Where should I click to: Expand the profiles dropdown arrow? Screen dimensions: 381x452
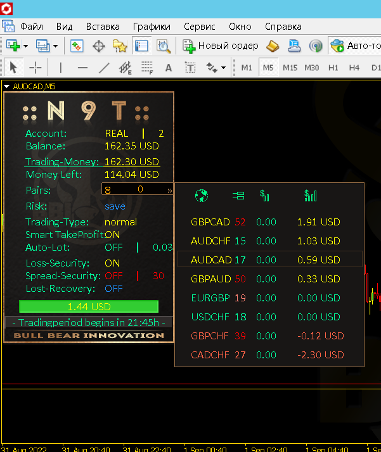[x=55, y=46]
